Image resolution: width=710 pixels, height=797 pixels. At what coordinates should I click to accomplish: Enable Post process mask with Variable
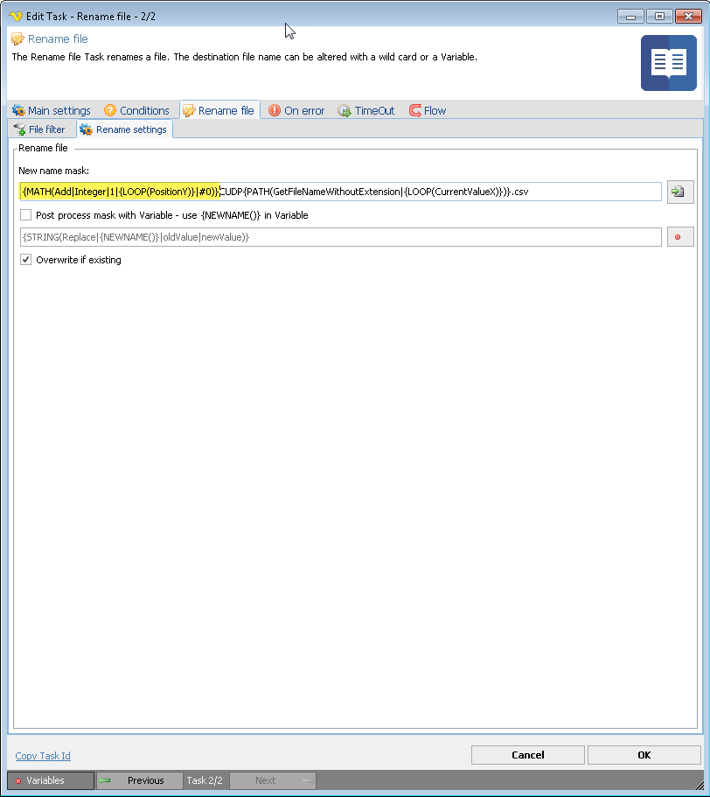pyautogui.click(x=26, y=215)
